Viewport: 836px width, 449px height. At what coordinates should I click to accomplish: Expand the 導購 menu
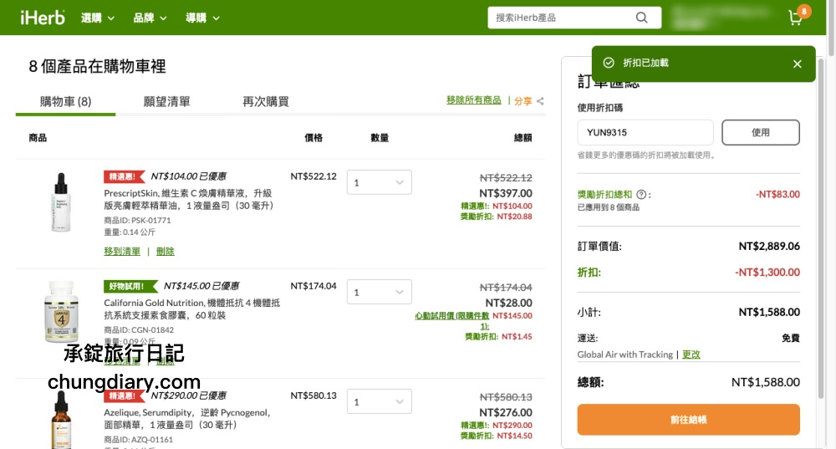pyautogui.click(x=202, y=18)
